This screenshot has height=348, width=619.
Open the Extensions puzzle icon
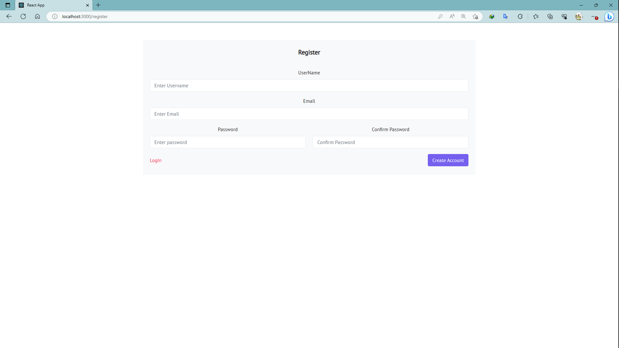(520, 16)
